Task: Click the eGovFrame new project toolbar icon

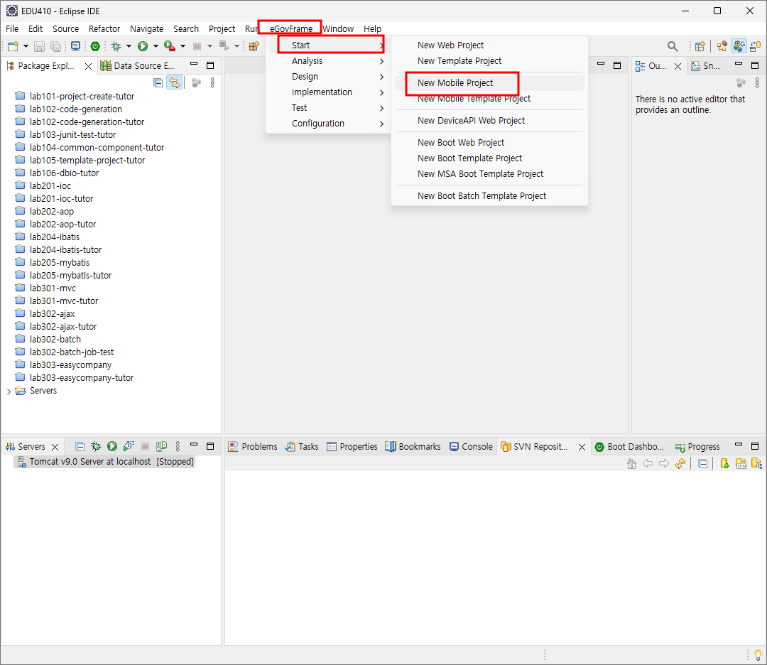Action: 254,46
